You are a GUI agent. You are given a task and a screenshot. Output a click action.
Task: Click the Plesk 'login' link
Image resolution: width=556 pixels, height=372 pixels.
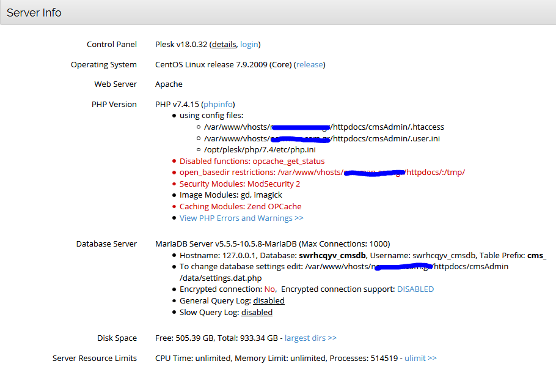(249, 45)
